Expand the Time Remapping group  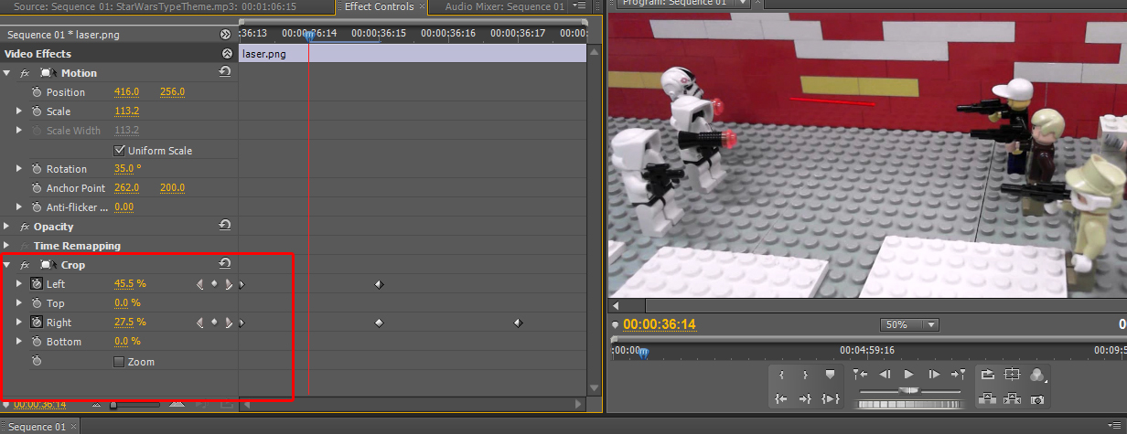tap(7, 246)
